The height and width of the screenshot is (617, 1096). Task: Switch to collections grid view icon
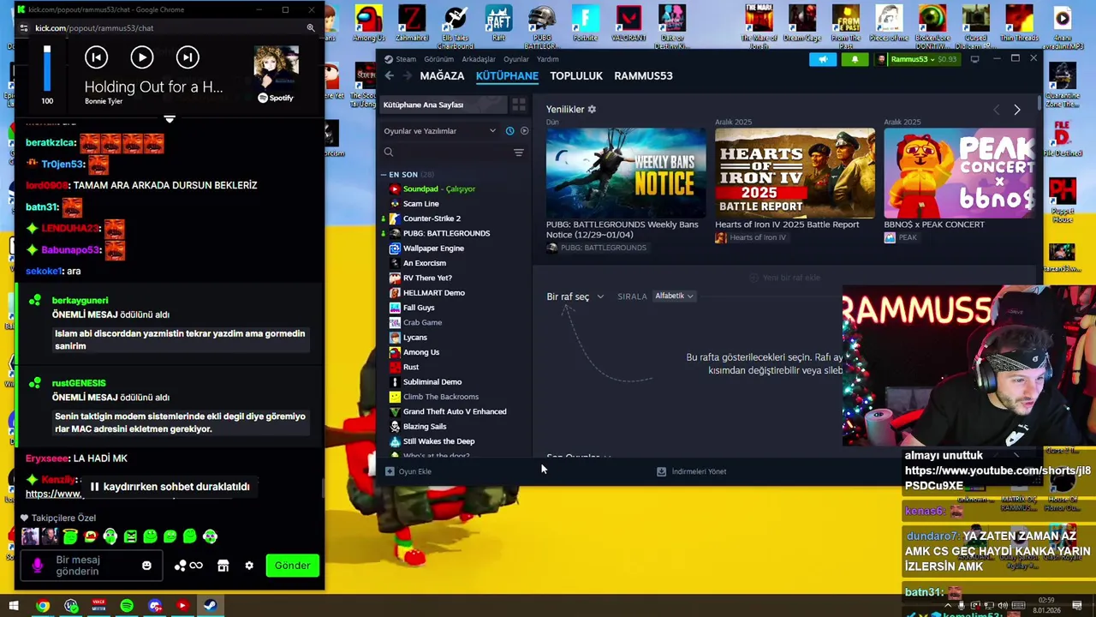point(519,105)
